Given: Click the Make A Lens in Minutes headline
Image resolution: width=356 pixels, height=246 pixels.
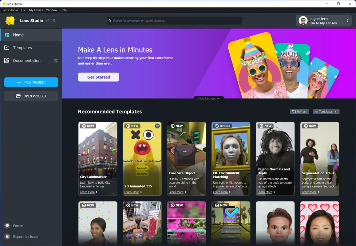Looking at the screenshot, I should point(115,50).
